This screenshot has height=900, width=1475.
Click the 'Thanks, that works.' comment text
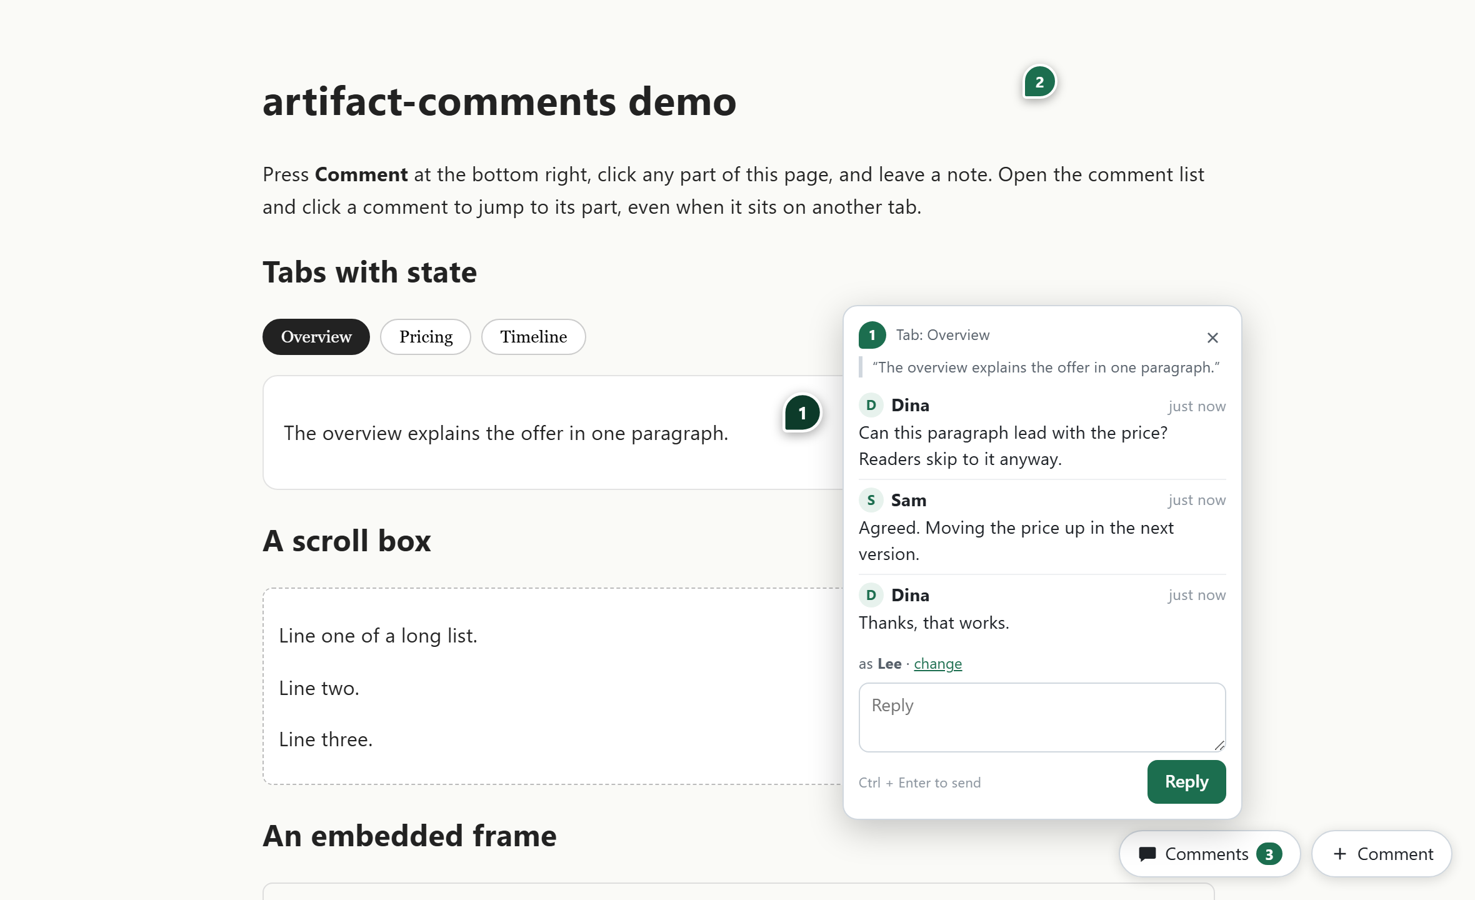[x=934, y=622]
